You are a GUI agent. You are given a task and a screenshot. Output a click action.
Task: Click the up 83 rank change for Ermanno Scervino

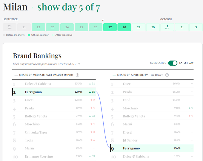click(x=92, y=156)
